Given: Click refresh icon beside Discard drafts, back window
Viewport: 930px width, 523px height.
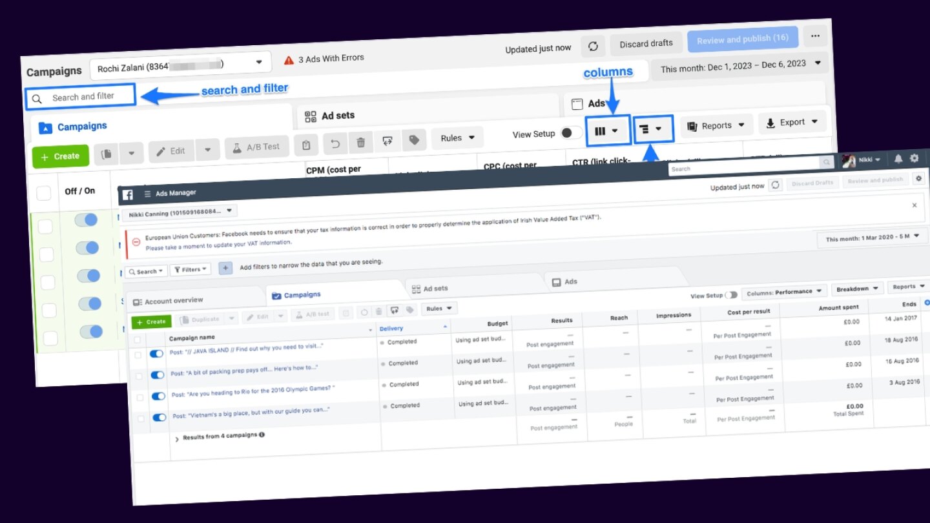Looking at the screenshot, I should pos(592,46).
